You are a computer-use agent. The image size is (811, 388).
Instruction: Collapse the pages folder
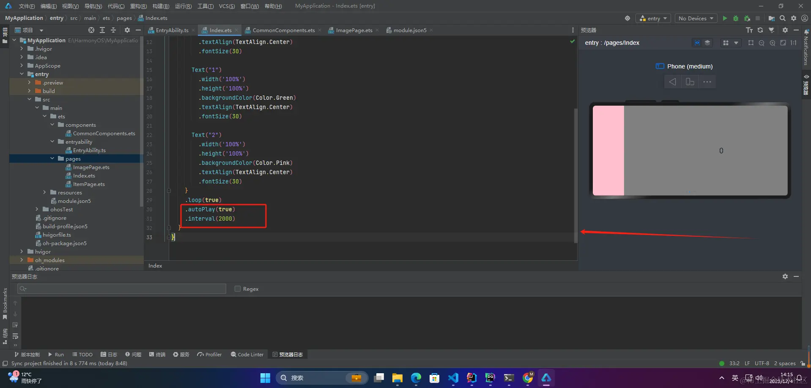pyautogui.click(x=52, y=158)
